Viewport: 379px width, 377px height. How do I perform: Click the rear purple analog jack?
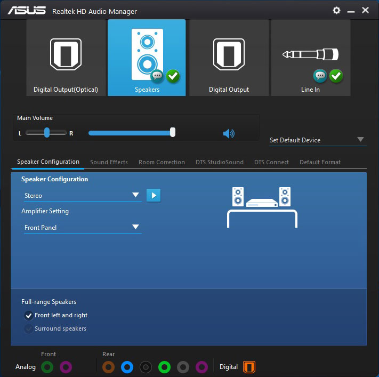coord(201,367)
